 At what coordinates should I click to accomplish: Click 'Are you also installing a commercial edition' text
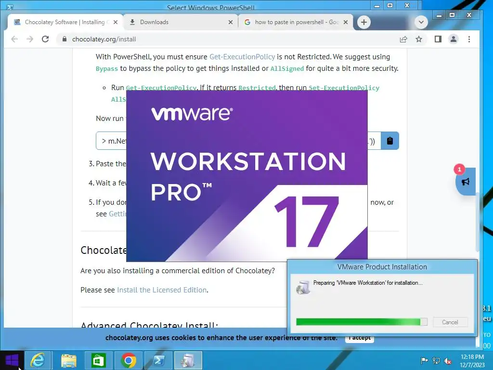(178, 271)
